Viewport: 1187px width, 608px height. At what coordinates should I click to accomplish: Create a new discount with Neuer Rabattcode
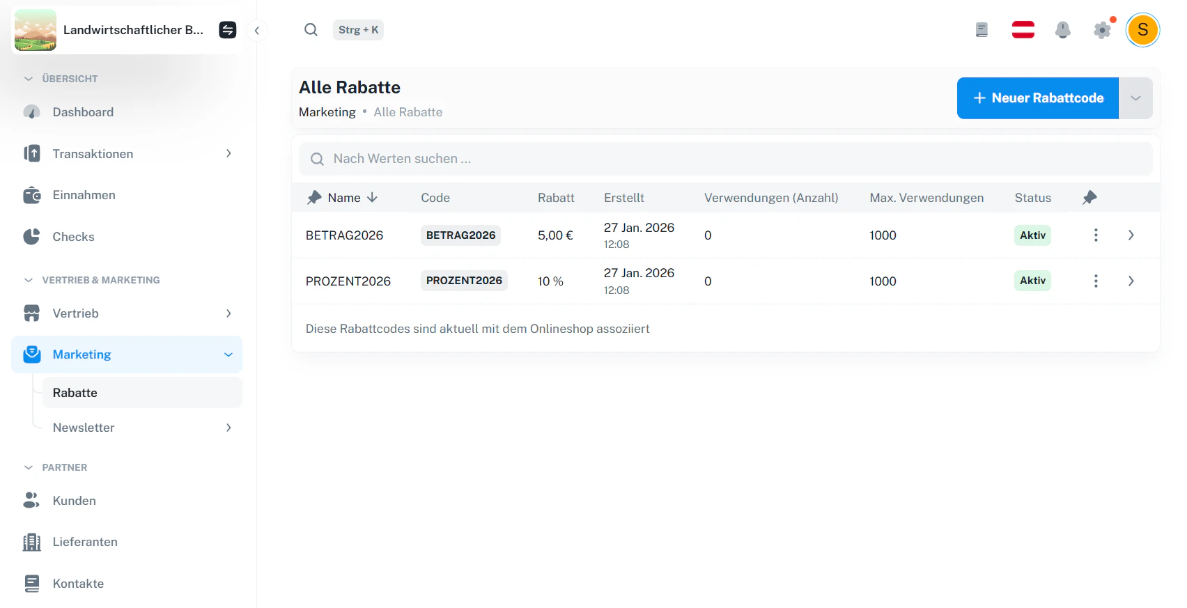(x=1038, y=98)
